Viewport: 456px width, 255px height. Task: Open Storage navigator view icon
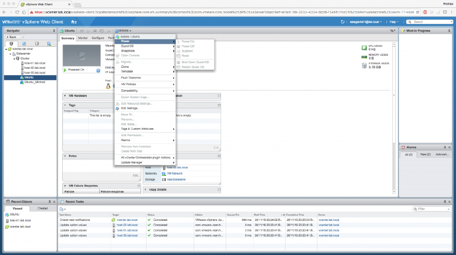pos(36,44)
